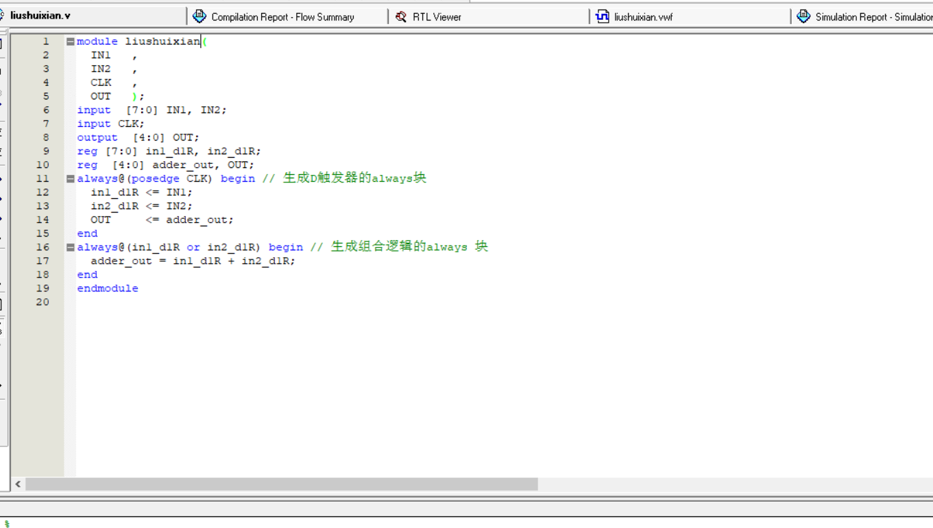Click line number 20 in the gutter
Image resolution: width=933 pixels, height=528 pixels.
[x=43, y=302]
